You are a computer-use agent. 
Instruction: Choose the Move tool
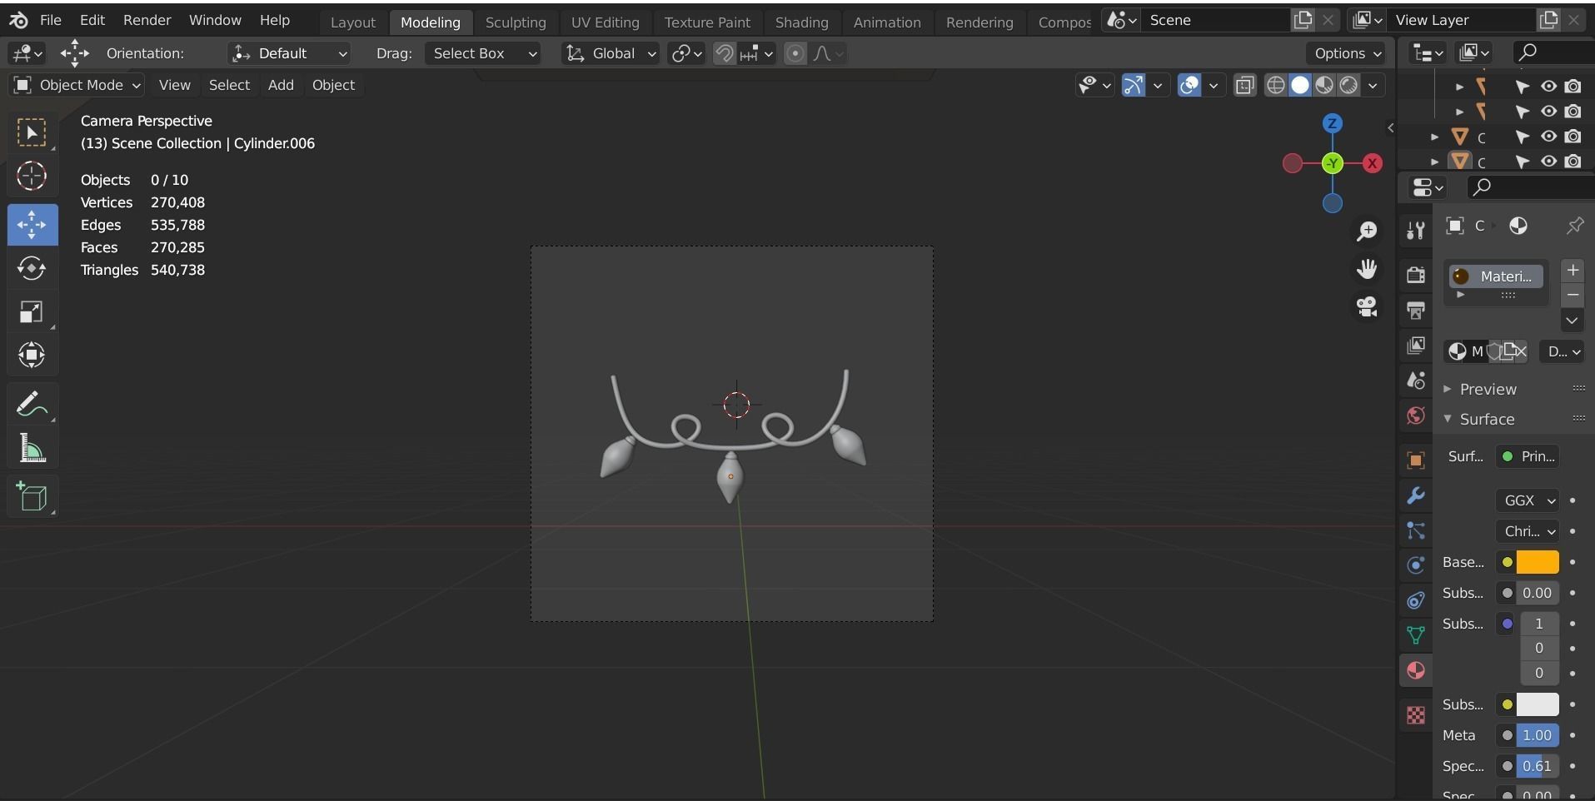[x=32, y=225]
